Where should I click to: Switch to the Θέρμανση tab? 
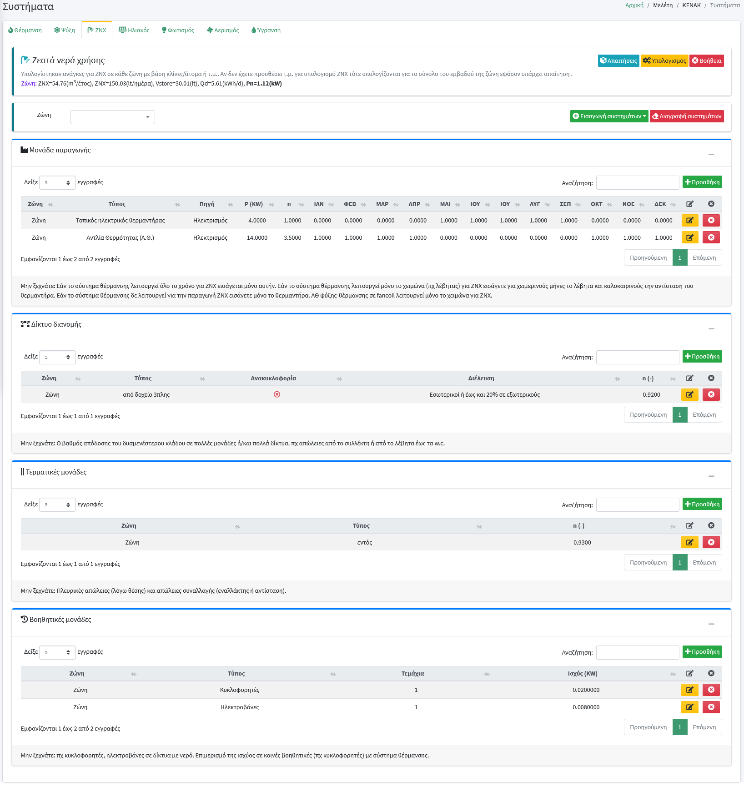[x=25, y=30]
